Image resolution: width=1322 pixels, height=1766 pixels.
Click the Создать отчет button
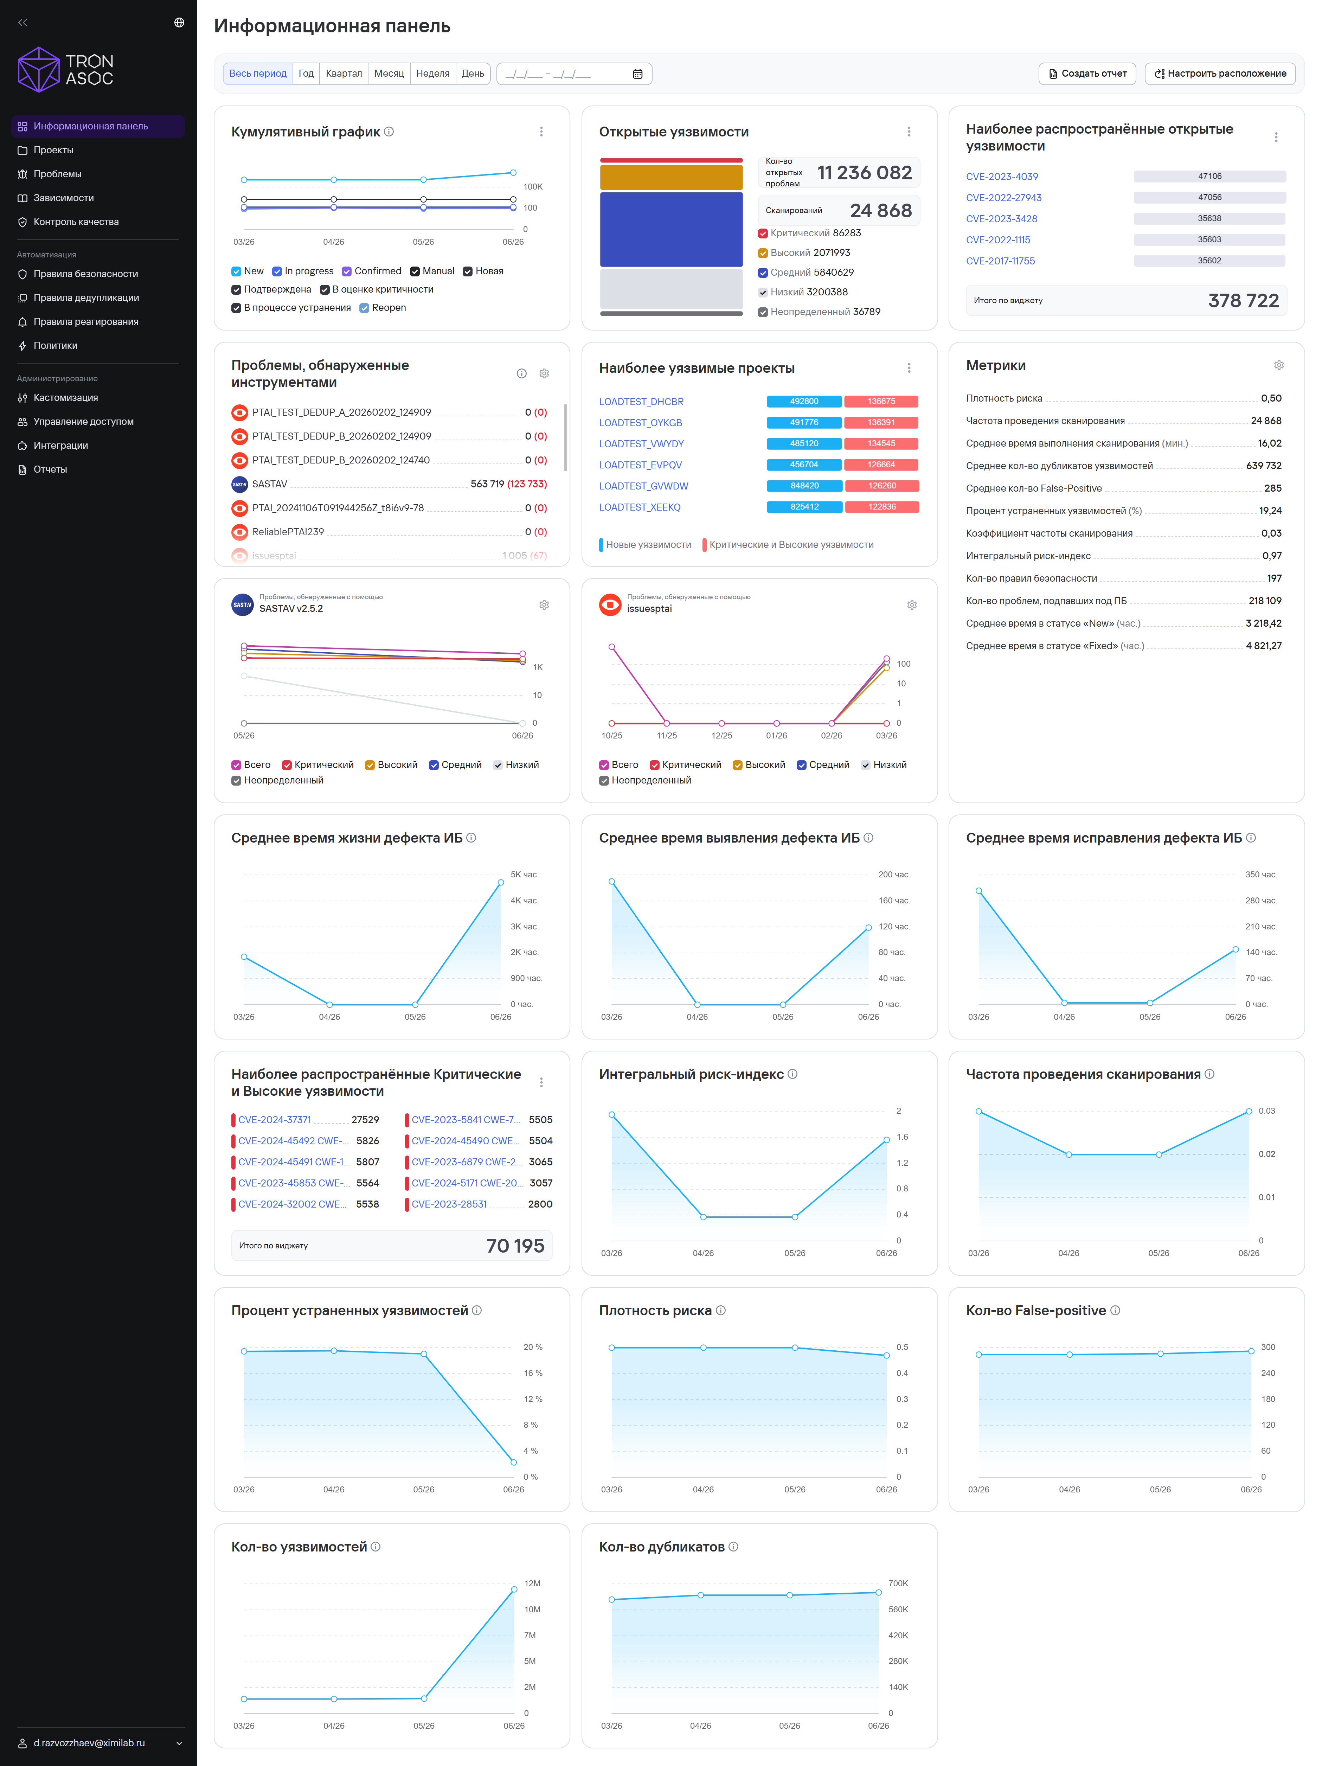click(x=1086, y=73)
